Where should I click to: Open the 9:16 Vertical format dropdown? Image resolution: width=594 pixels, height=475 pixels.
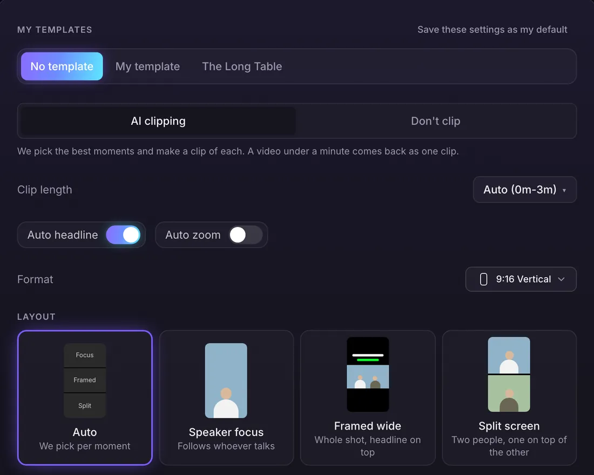point(521,279)
